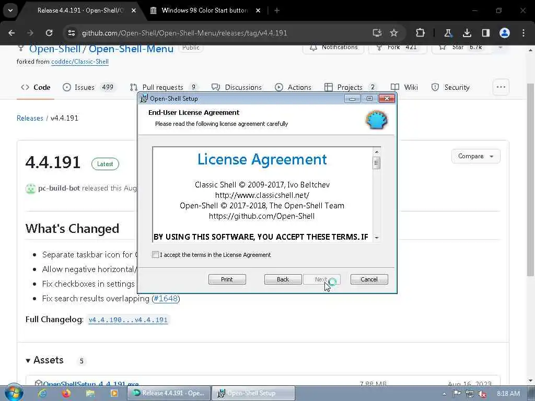Bookmark this page with the star icon
Image resolution: width=535 pixels, height=401 pixels.
pyautogui.click(x=394, y=33)
